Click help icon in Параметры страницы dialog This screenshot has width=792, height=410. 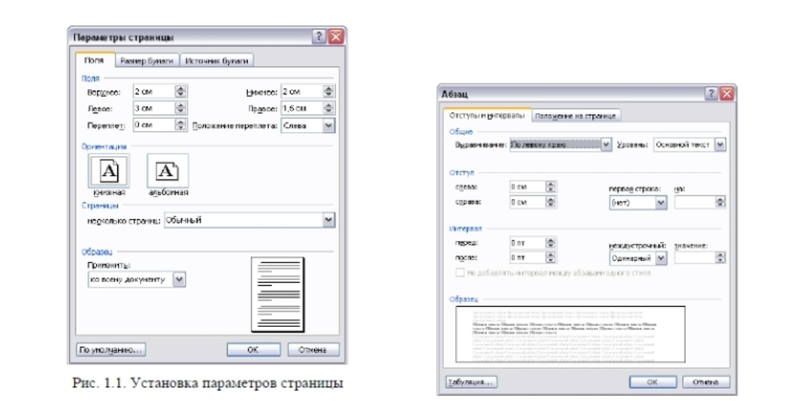(x=322, y=37)
